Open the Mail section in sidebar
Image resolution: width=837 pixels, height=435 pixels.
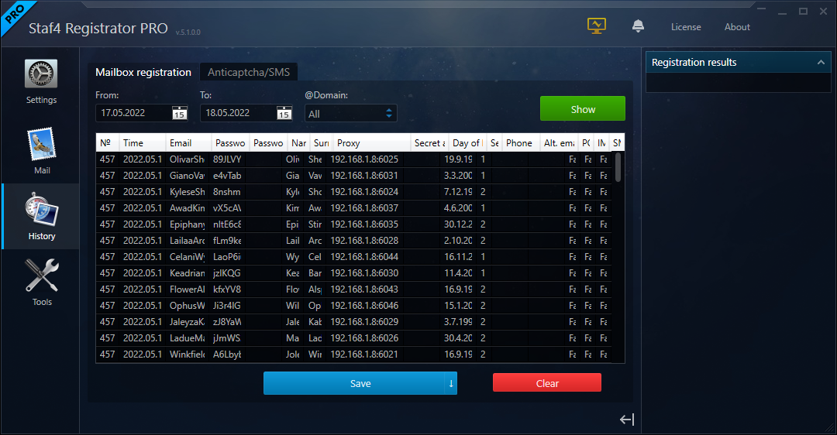(x=41, y=151)
